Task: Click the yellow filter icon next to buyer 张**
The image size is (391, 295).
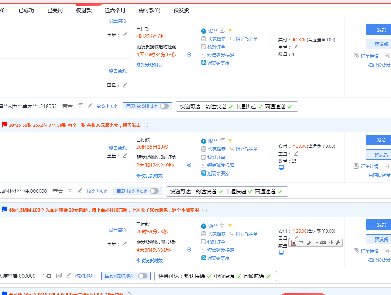Action: pyautogui.click(x=230, y=31)
